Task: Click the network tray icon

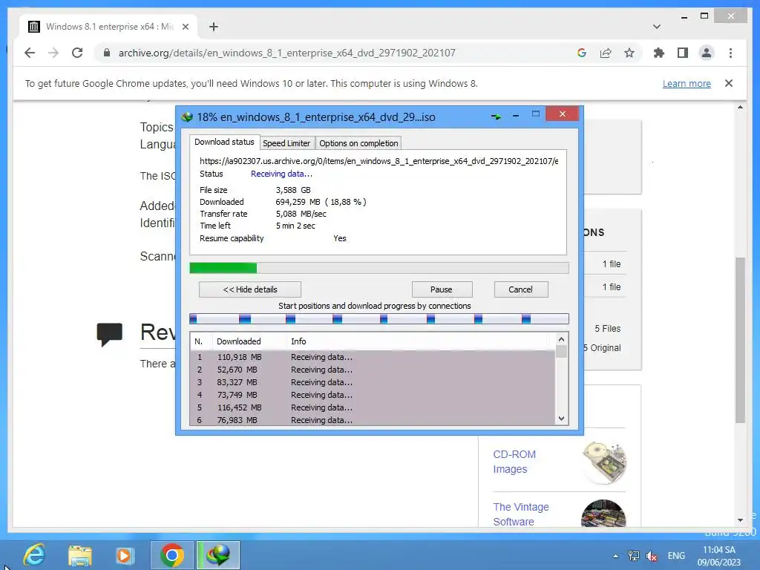Action: tap(634, 555)
